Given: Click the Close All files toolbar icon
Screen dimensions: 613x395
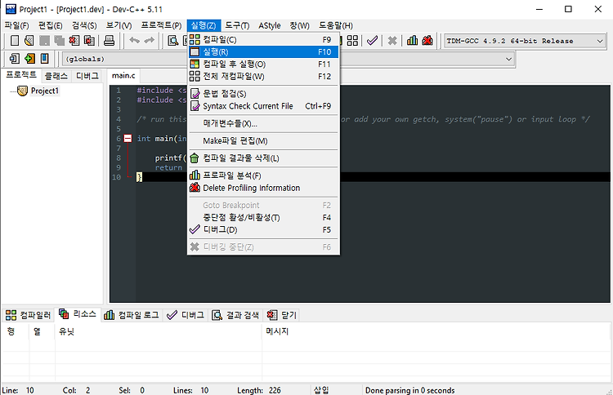Looking at the screenshot, I should click(89, 40).
